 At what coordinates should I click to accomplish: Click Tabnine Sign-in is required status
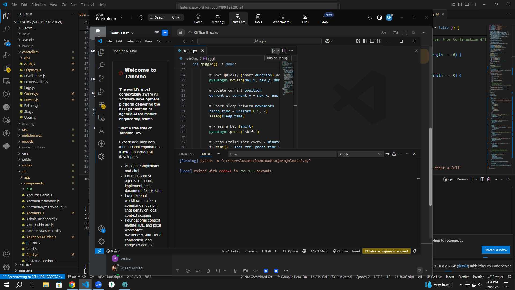click(x=386, y=251)
